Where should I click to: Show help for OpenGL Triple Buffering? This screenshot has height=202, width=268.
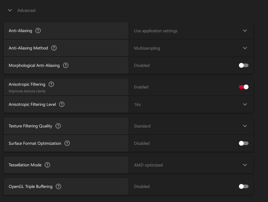58,186
